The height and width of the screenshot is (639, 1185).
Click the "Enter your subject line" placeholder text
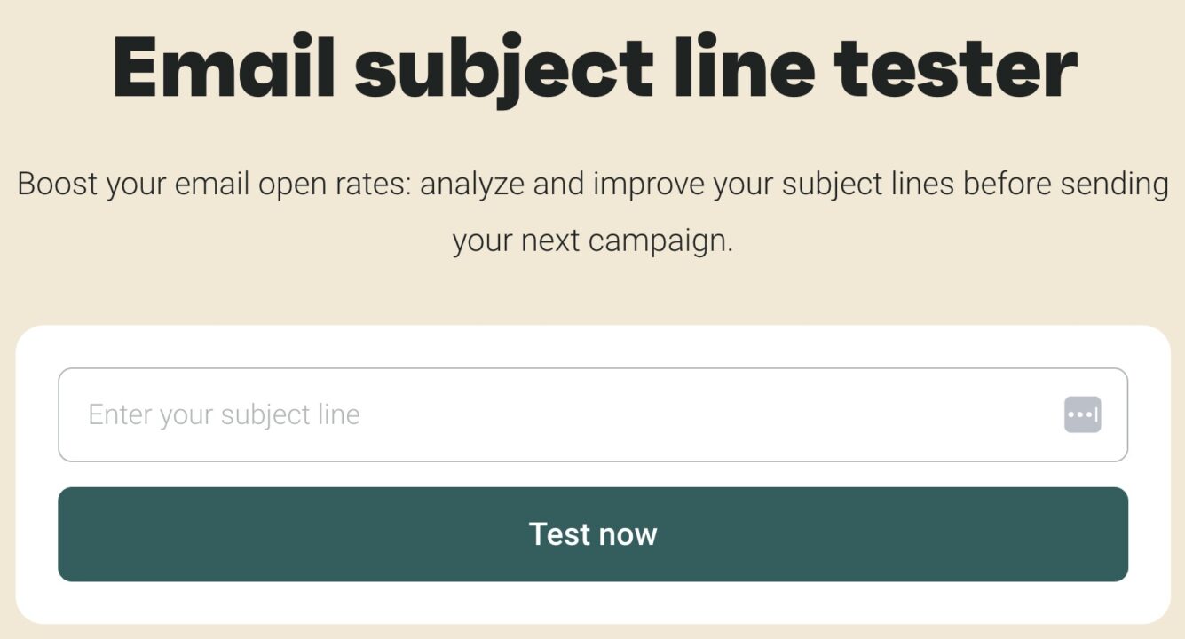pos(224,414)
